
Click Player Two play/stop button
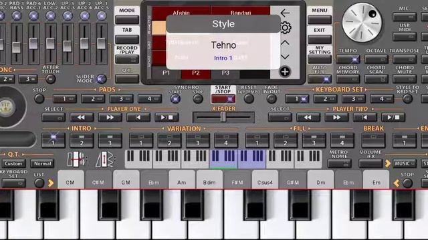pos(393,117)
